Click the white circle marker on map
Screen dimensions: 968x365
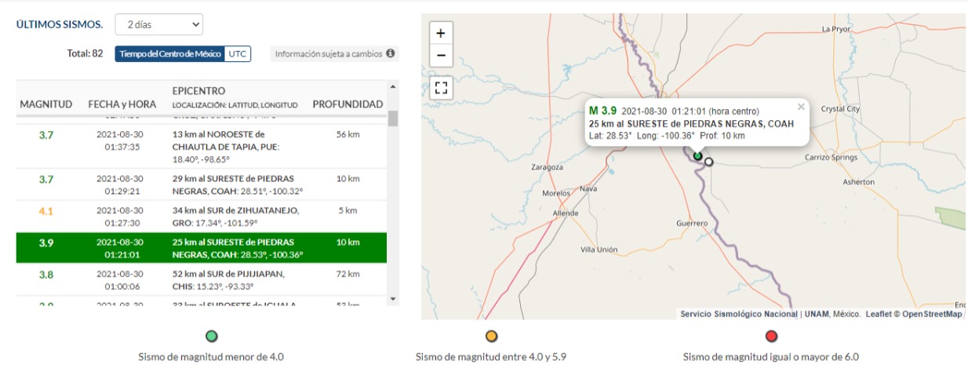click(709, 162)
